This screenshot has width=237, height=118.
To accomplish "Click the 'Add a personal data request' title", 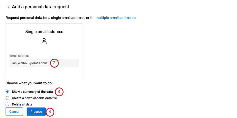I will coord(40,7).
